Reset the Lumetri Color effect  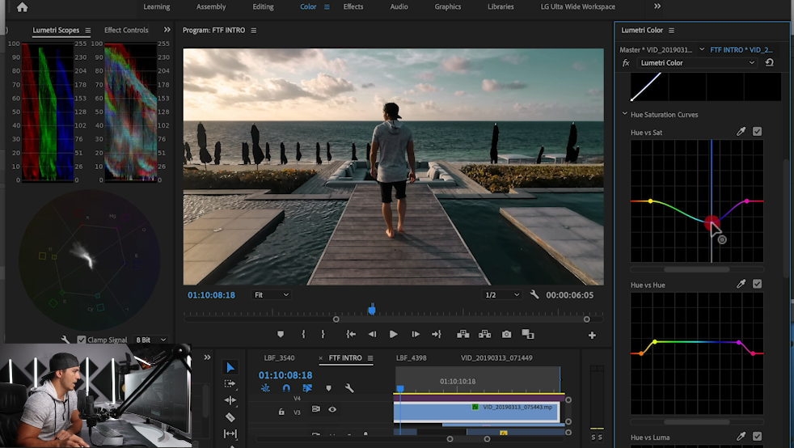(769, 62)
